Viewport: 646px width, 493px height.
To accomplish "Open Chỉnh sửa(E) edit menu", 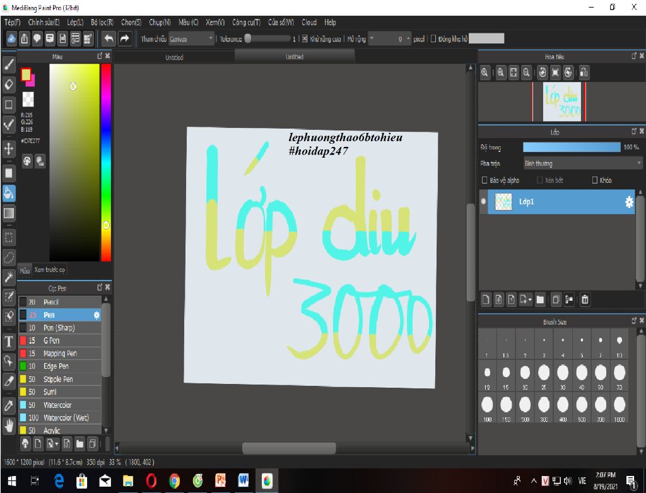I will click(x=44, y=22).
